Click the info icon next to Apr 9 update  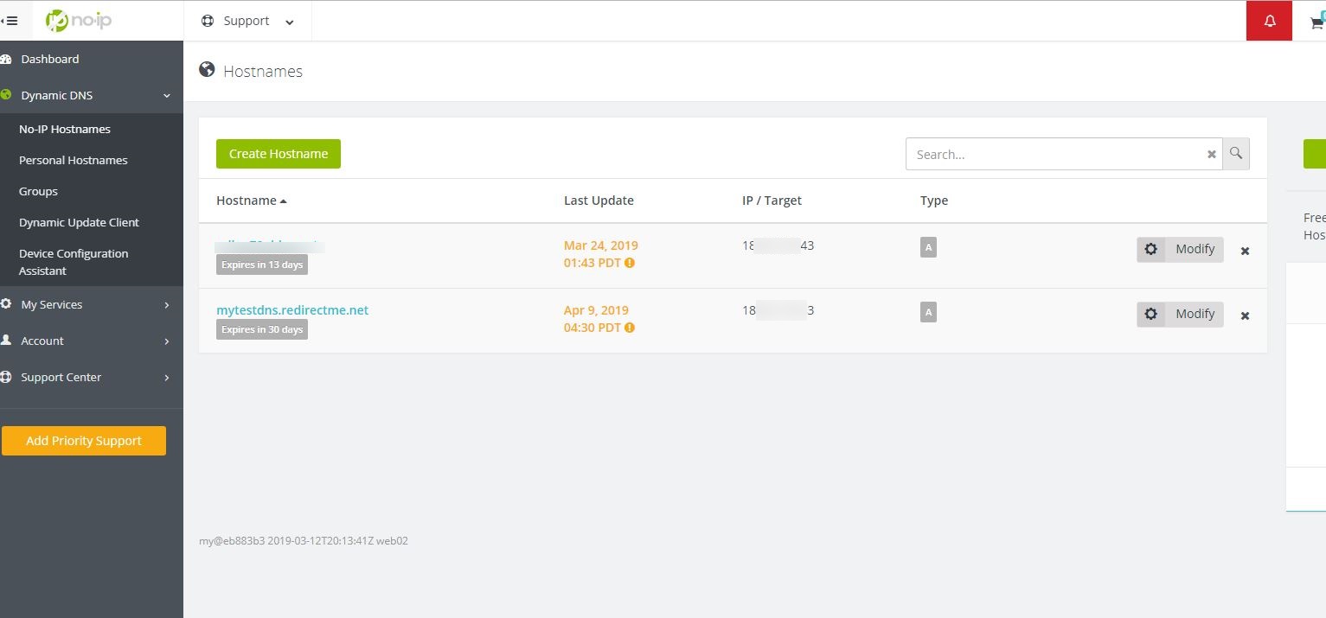pos(629,328)
